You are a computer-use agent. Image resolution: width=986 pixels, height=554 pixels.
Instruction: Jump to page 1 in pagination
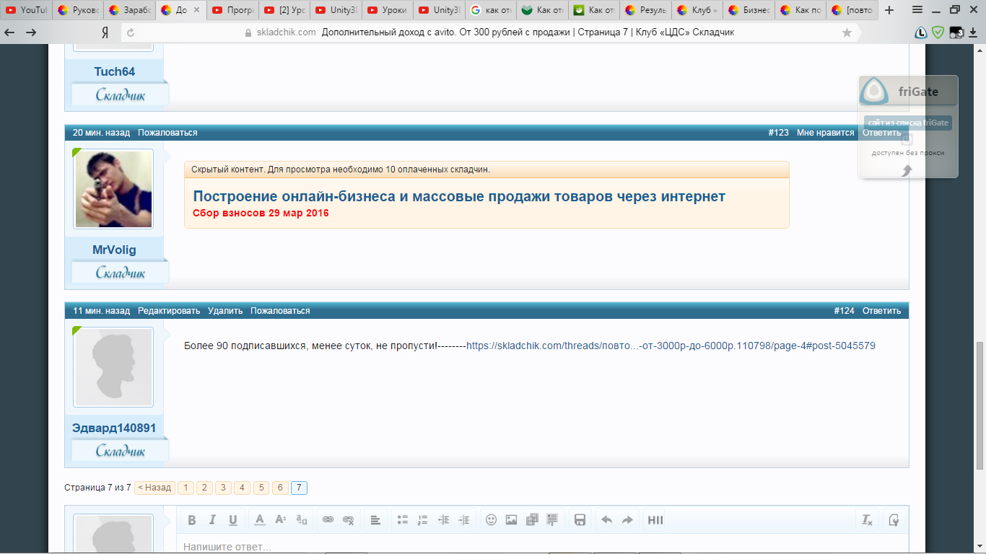coord(186,488)
